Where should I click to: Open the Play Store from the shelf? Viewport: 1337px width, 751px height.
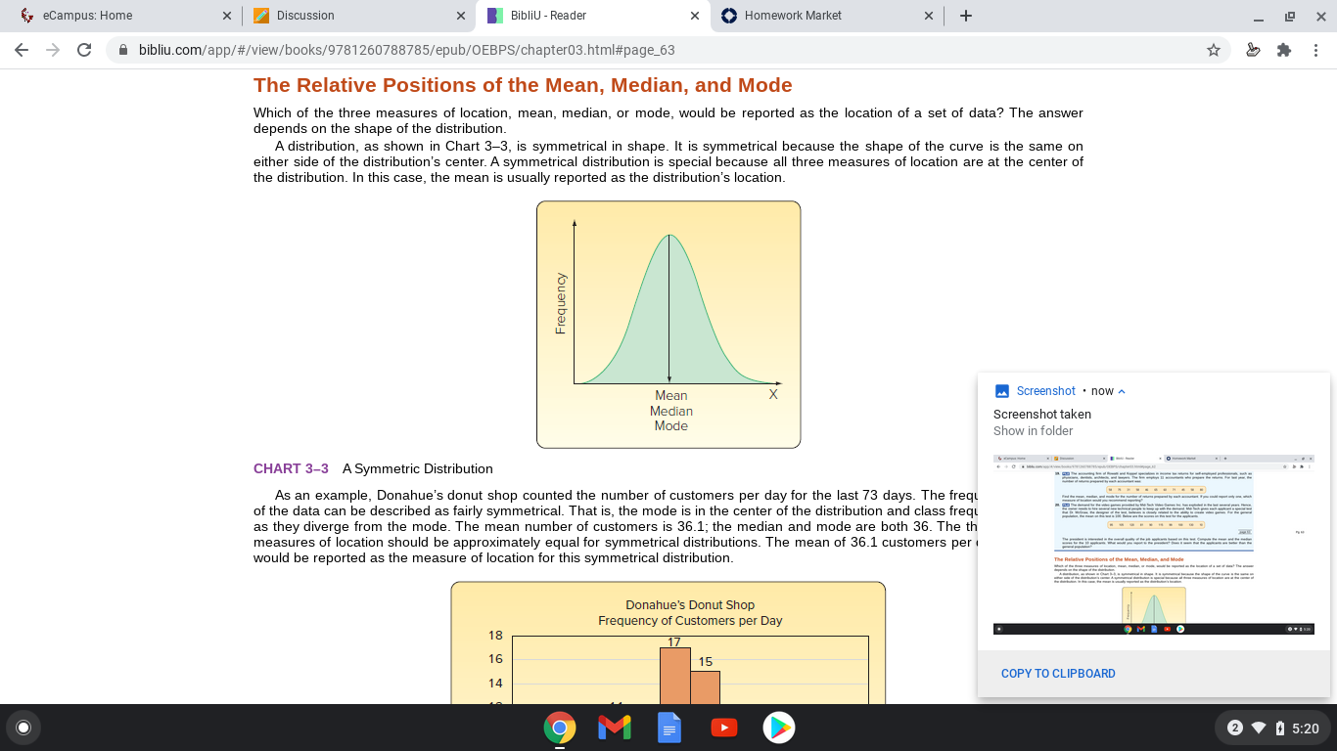pos(779,728)
